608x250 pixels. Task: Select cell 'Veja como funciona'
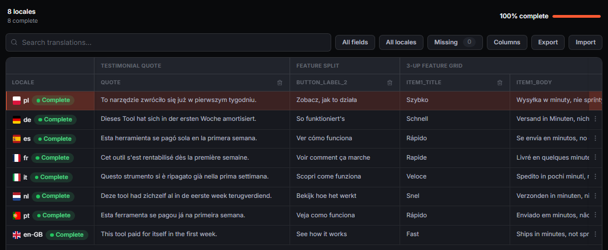click(x=345, y=215)
